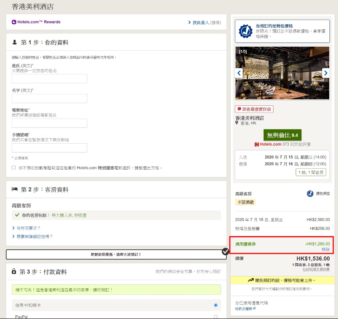The height and width of the screenshot is (319, 338).
Task: Click the Hotels.com Rewards logo
Action: coord(36,22)
